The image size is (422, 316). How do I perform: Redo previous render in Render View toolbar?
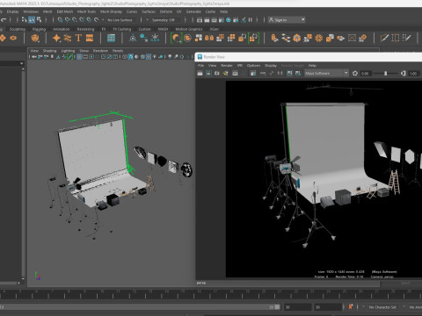[x=200, y=73]
